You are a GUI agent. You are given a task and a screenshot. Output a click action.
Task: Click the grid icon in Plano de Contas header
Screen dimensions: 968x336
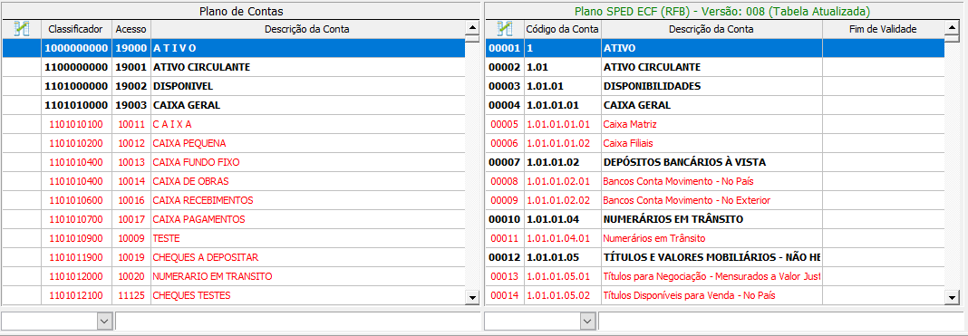(x=22, y=29)
